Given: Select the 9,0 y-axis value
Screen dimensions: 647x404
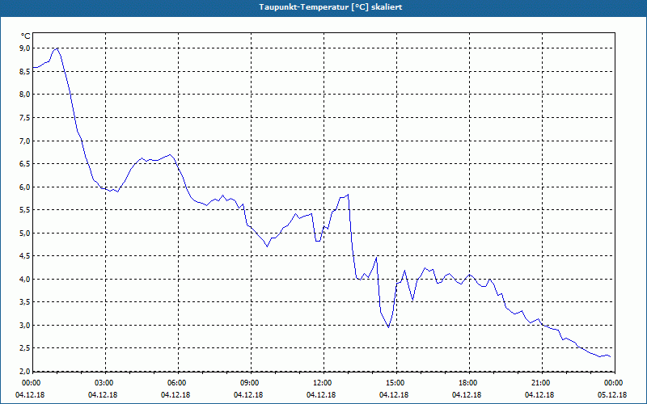Looking at the screenshot, I should 25,48.
